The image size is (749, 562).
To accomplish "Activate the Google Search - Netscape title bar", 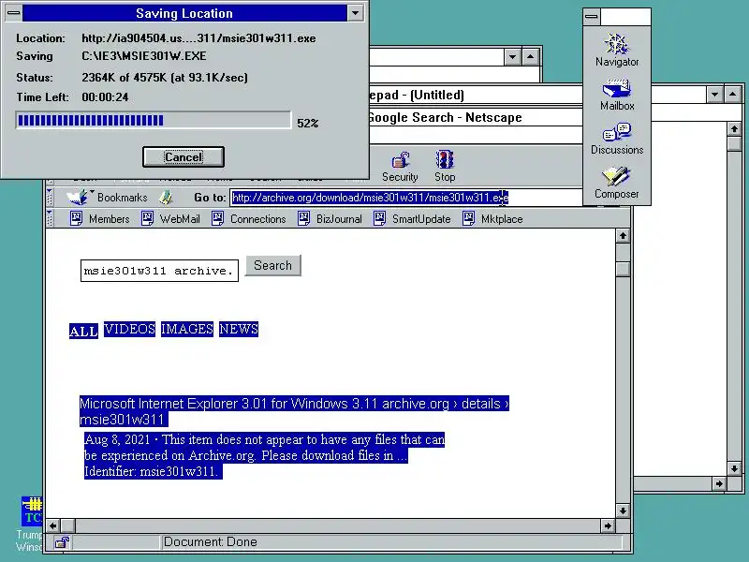I will pos(476,118).
